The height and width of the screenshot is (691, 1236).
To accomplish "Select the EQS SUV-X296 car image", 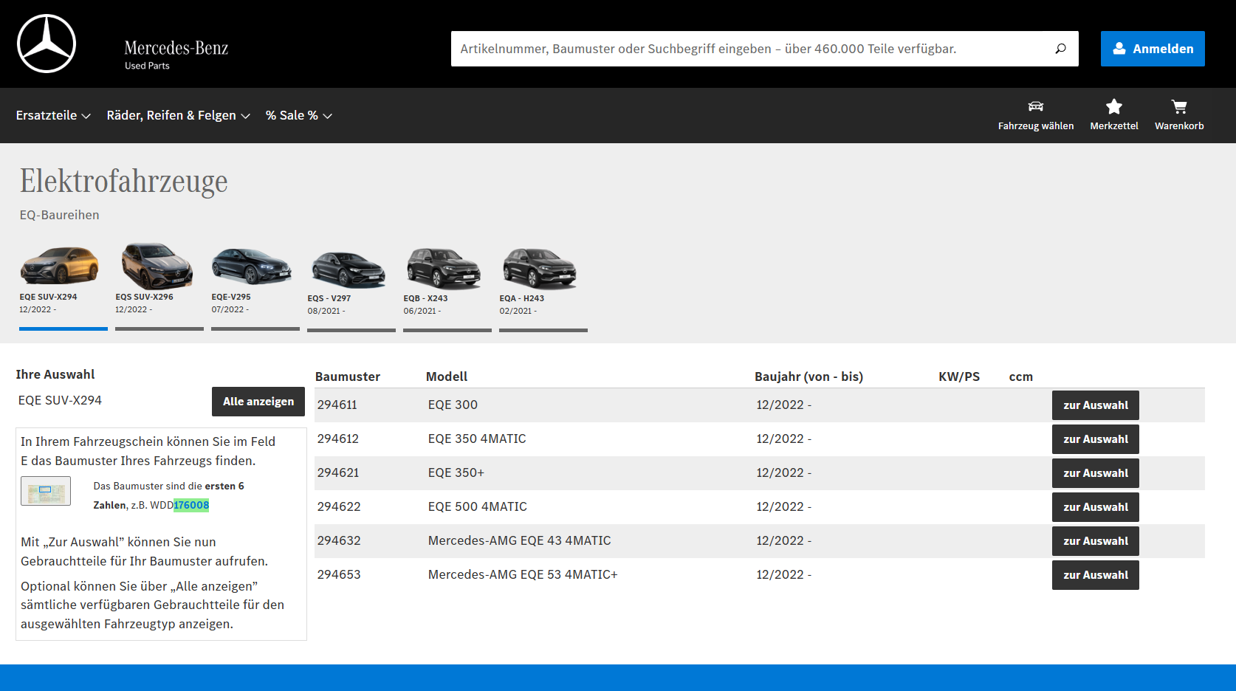I will [157, 267].
